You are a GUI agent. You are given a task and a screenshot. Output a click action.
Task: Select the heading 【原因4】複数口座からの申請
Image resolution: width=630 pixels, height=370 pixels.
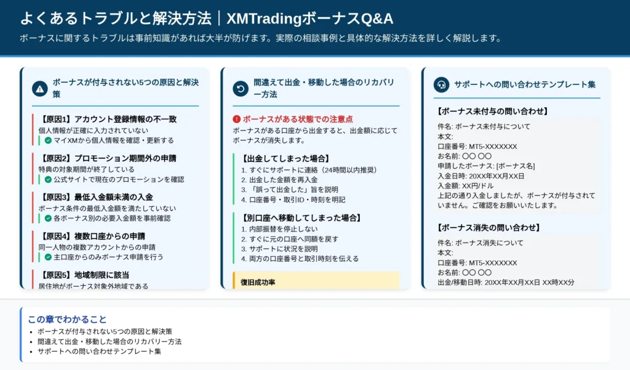(x=92, y=236)
